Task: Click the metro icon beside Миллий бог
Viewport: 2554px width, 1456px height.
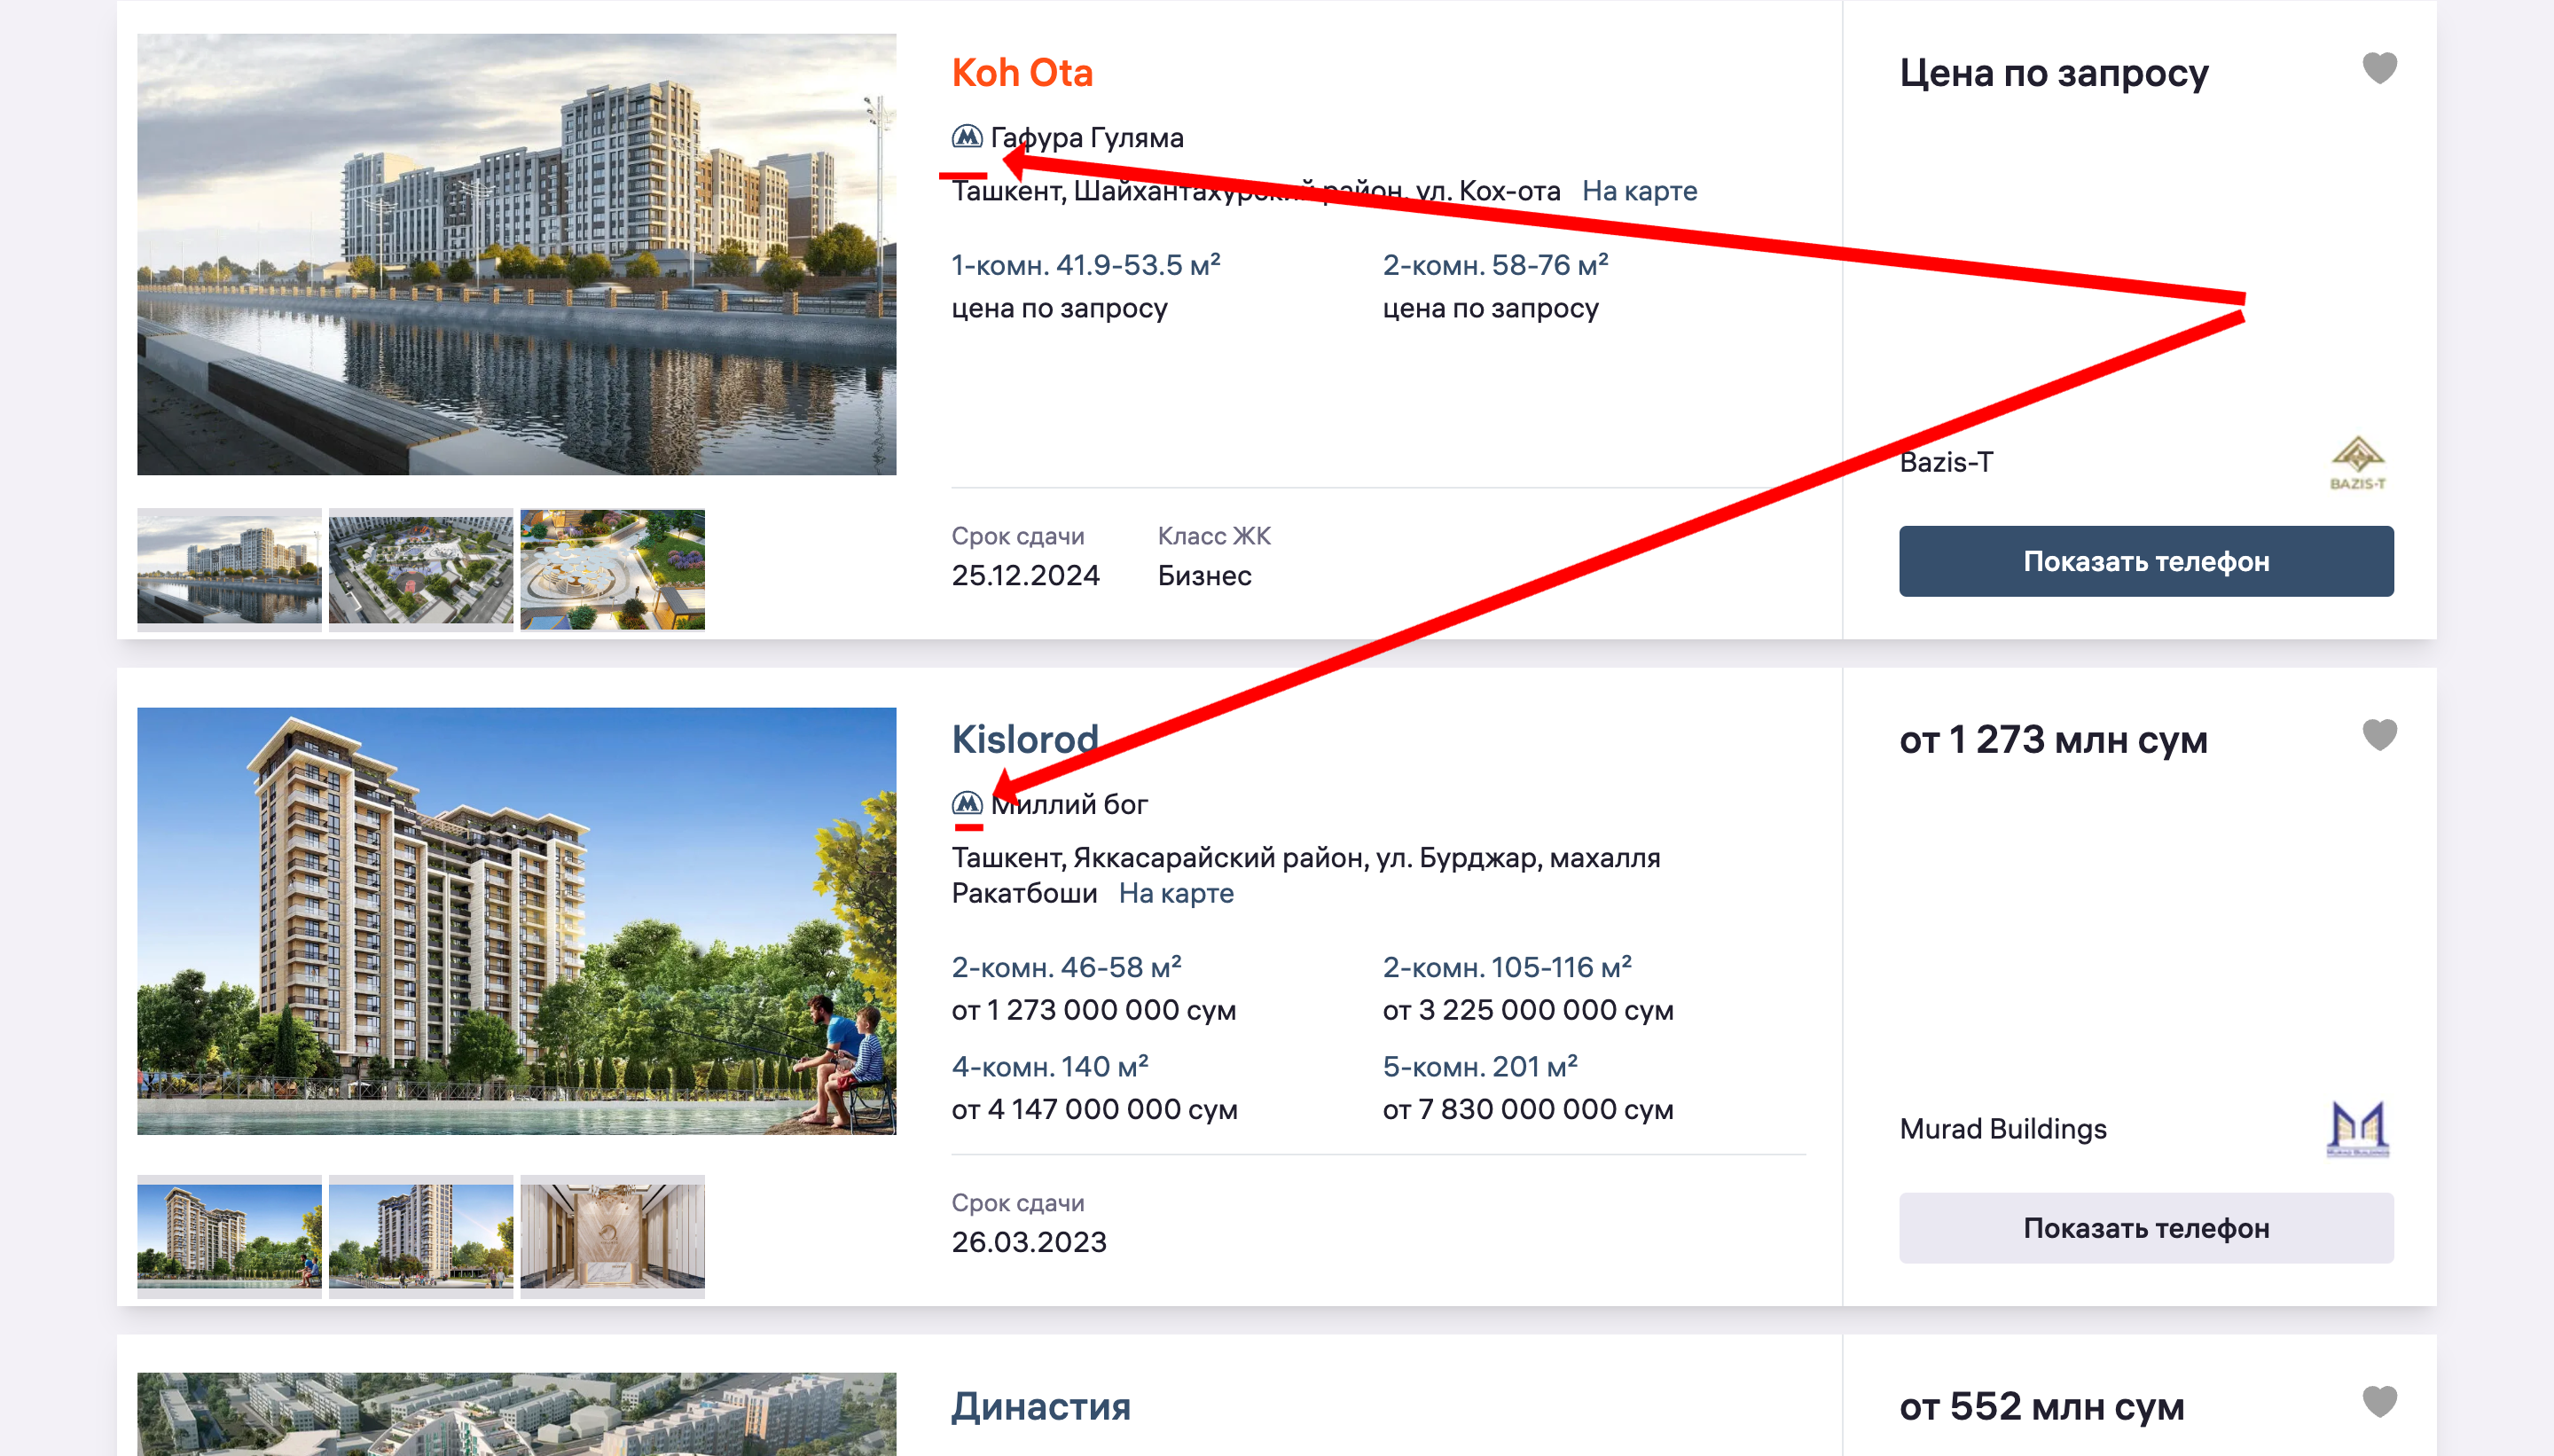Action: 966,803
